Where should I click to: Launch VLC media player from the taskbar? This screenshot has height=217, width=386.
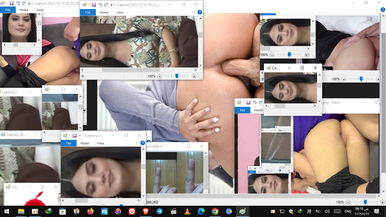[x=187, y=211]
